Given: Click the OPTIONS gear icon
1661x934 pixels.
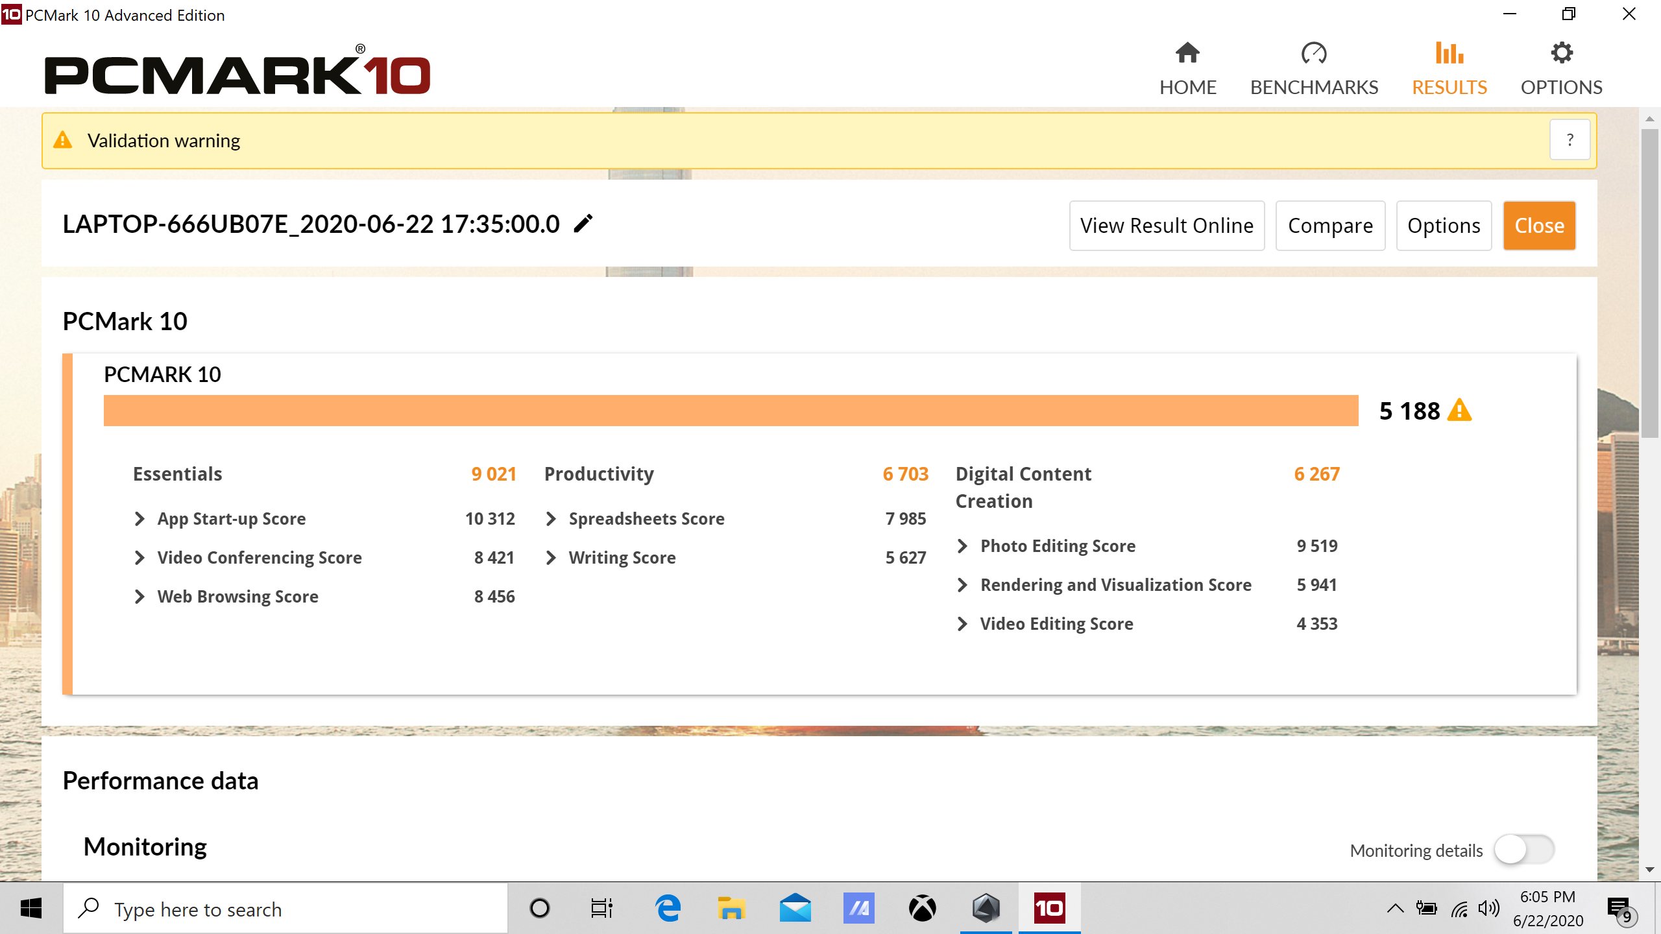Looking at the screenshot, I should tap(1562, 53).
